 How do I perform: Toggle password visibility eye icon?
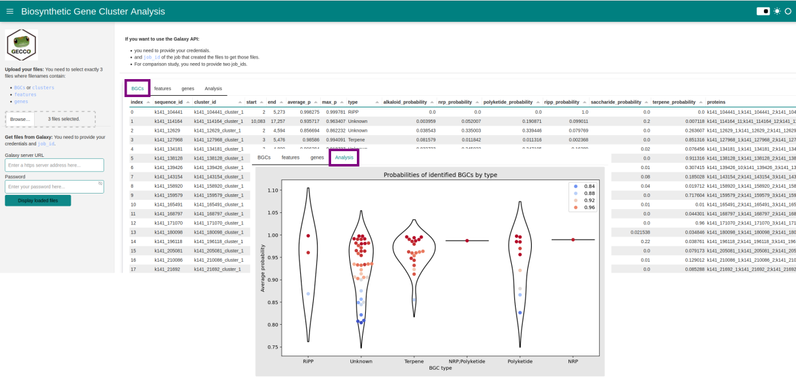pos(100,184)
